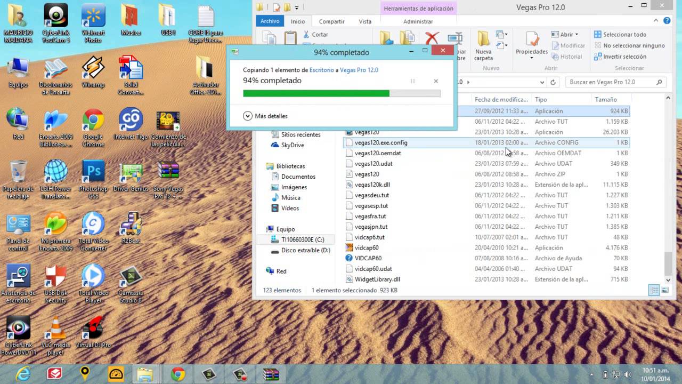682x384 pixels.
Task: Sort by the Tipo column header
Action: click(x=562, y=100)
